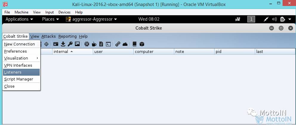
Task: Click the Wed 08:02 clock
Action: click(149, 19)
